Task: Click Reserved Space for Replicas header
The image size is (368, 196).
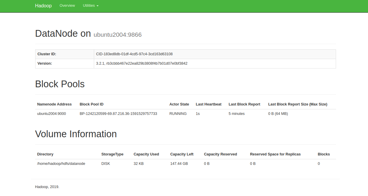Action: (x=275, y=154)
